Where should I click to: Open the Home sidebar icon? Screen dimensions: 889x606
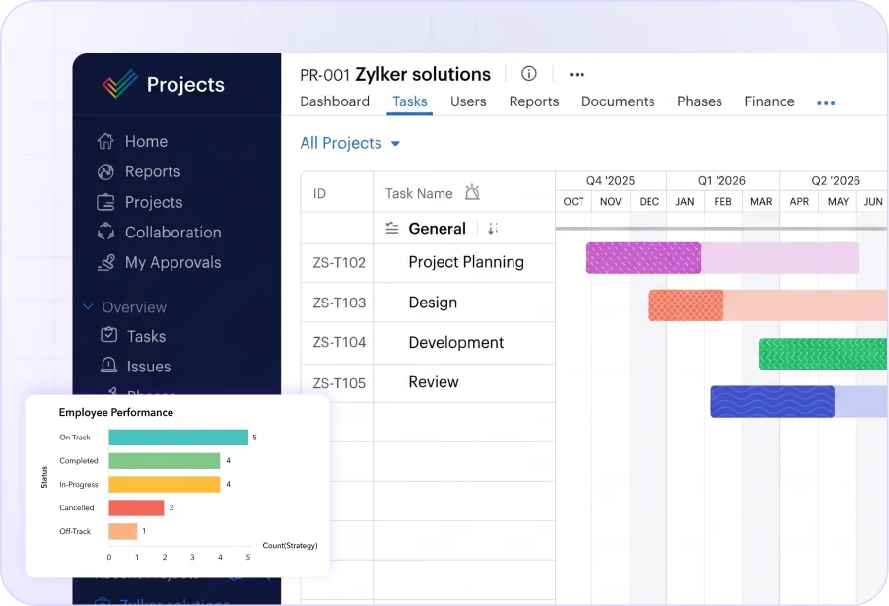105,141
